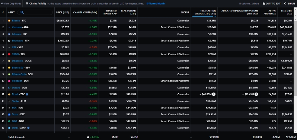Click the Dash verified shield badge
The image size is (297, 140).
point(28,128)
